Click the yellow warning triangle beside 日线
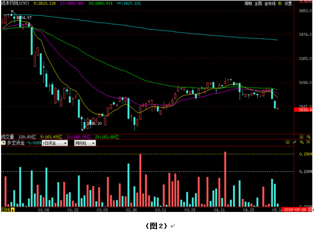Viewport: 314px width, 235px height. [x=12, y=210]
